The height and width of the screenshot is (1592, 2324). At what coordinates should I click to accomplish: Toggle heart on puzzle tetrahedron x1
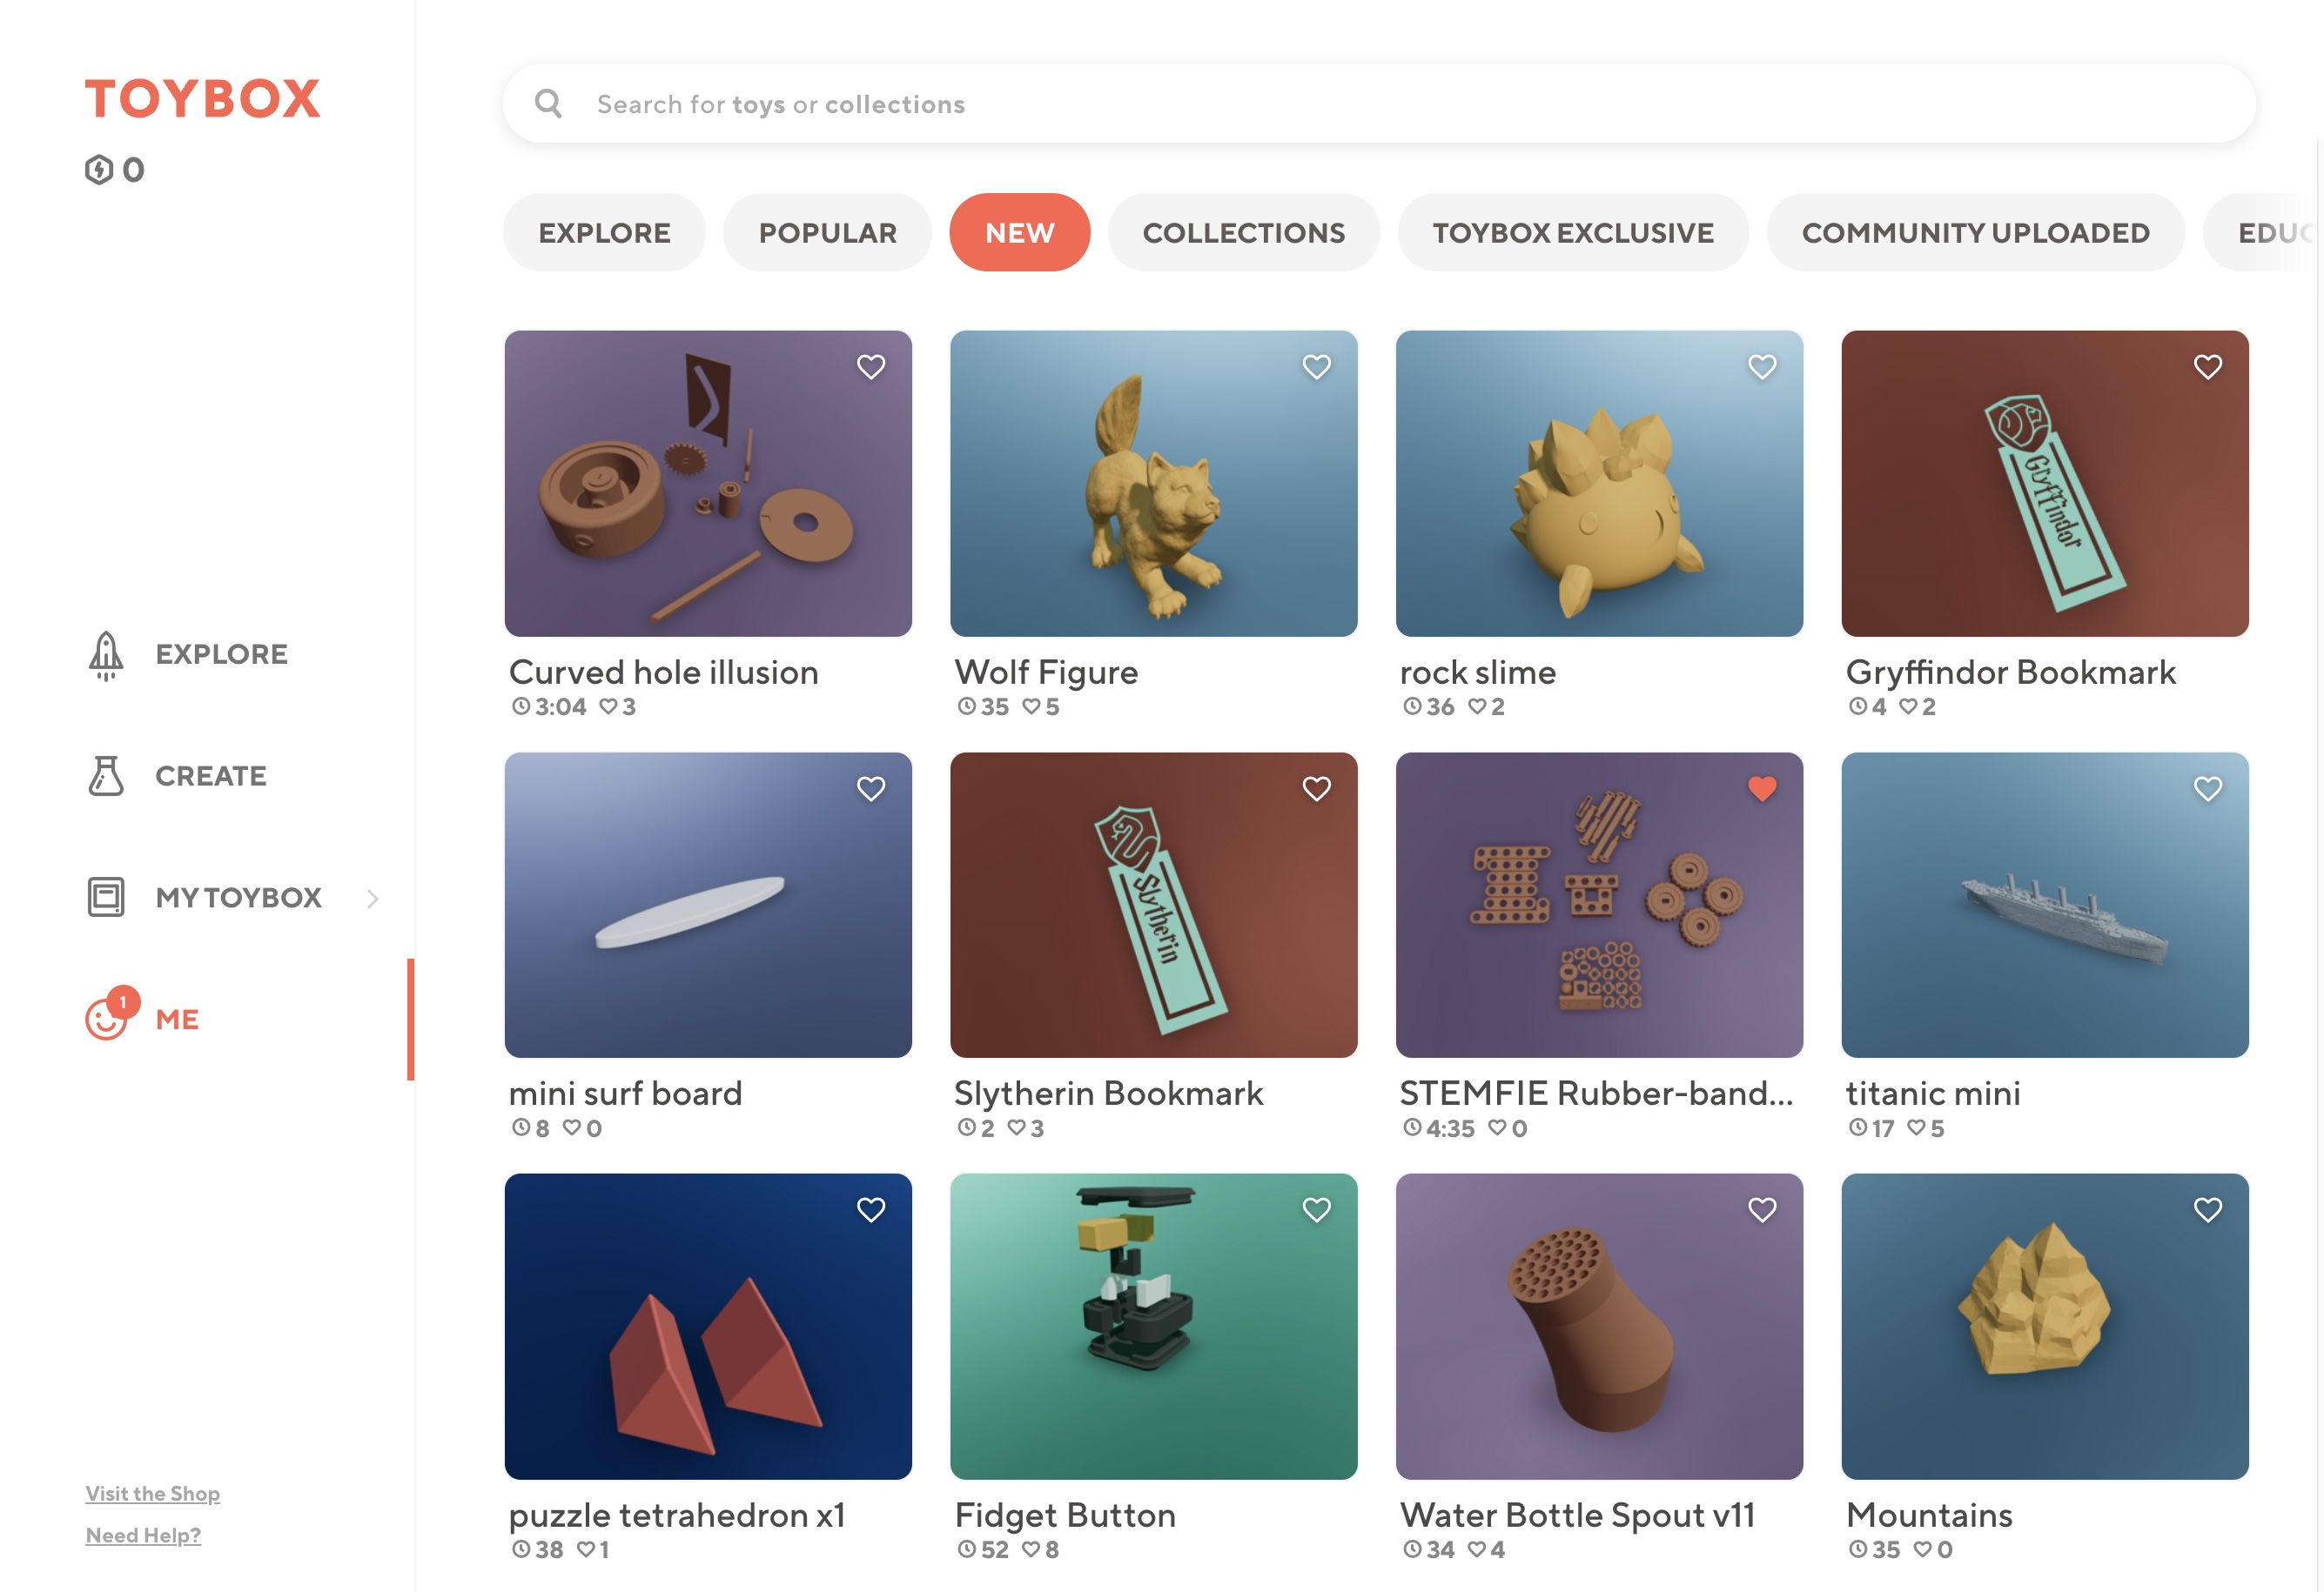pyautogui.click(x=871, y=1210)
